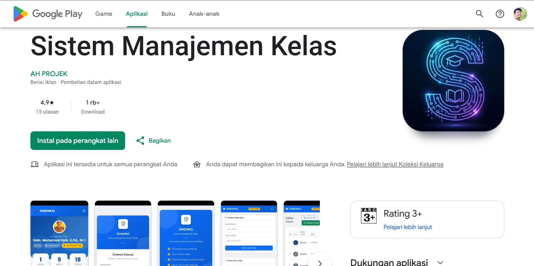This screenshot has width=534, height=266.
Task: Click the 15 ulasan reviews count
Action: coord(47,112)
